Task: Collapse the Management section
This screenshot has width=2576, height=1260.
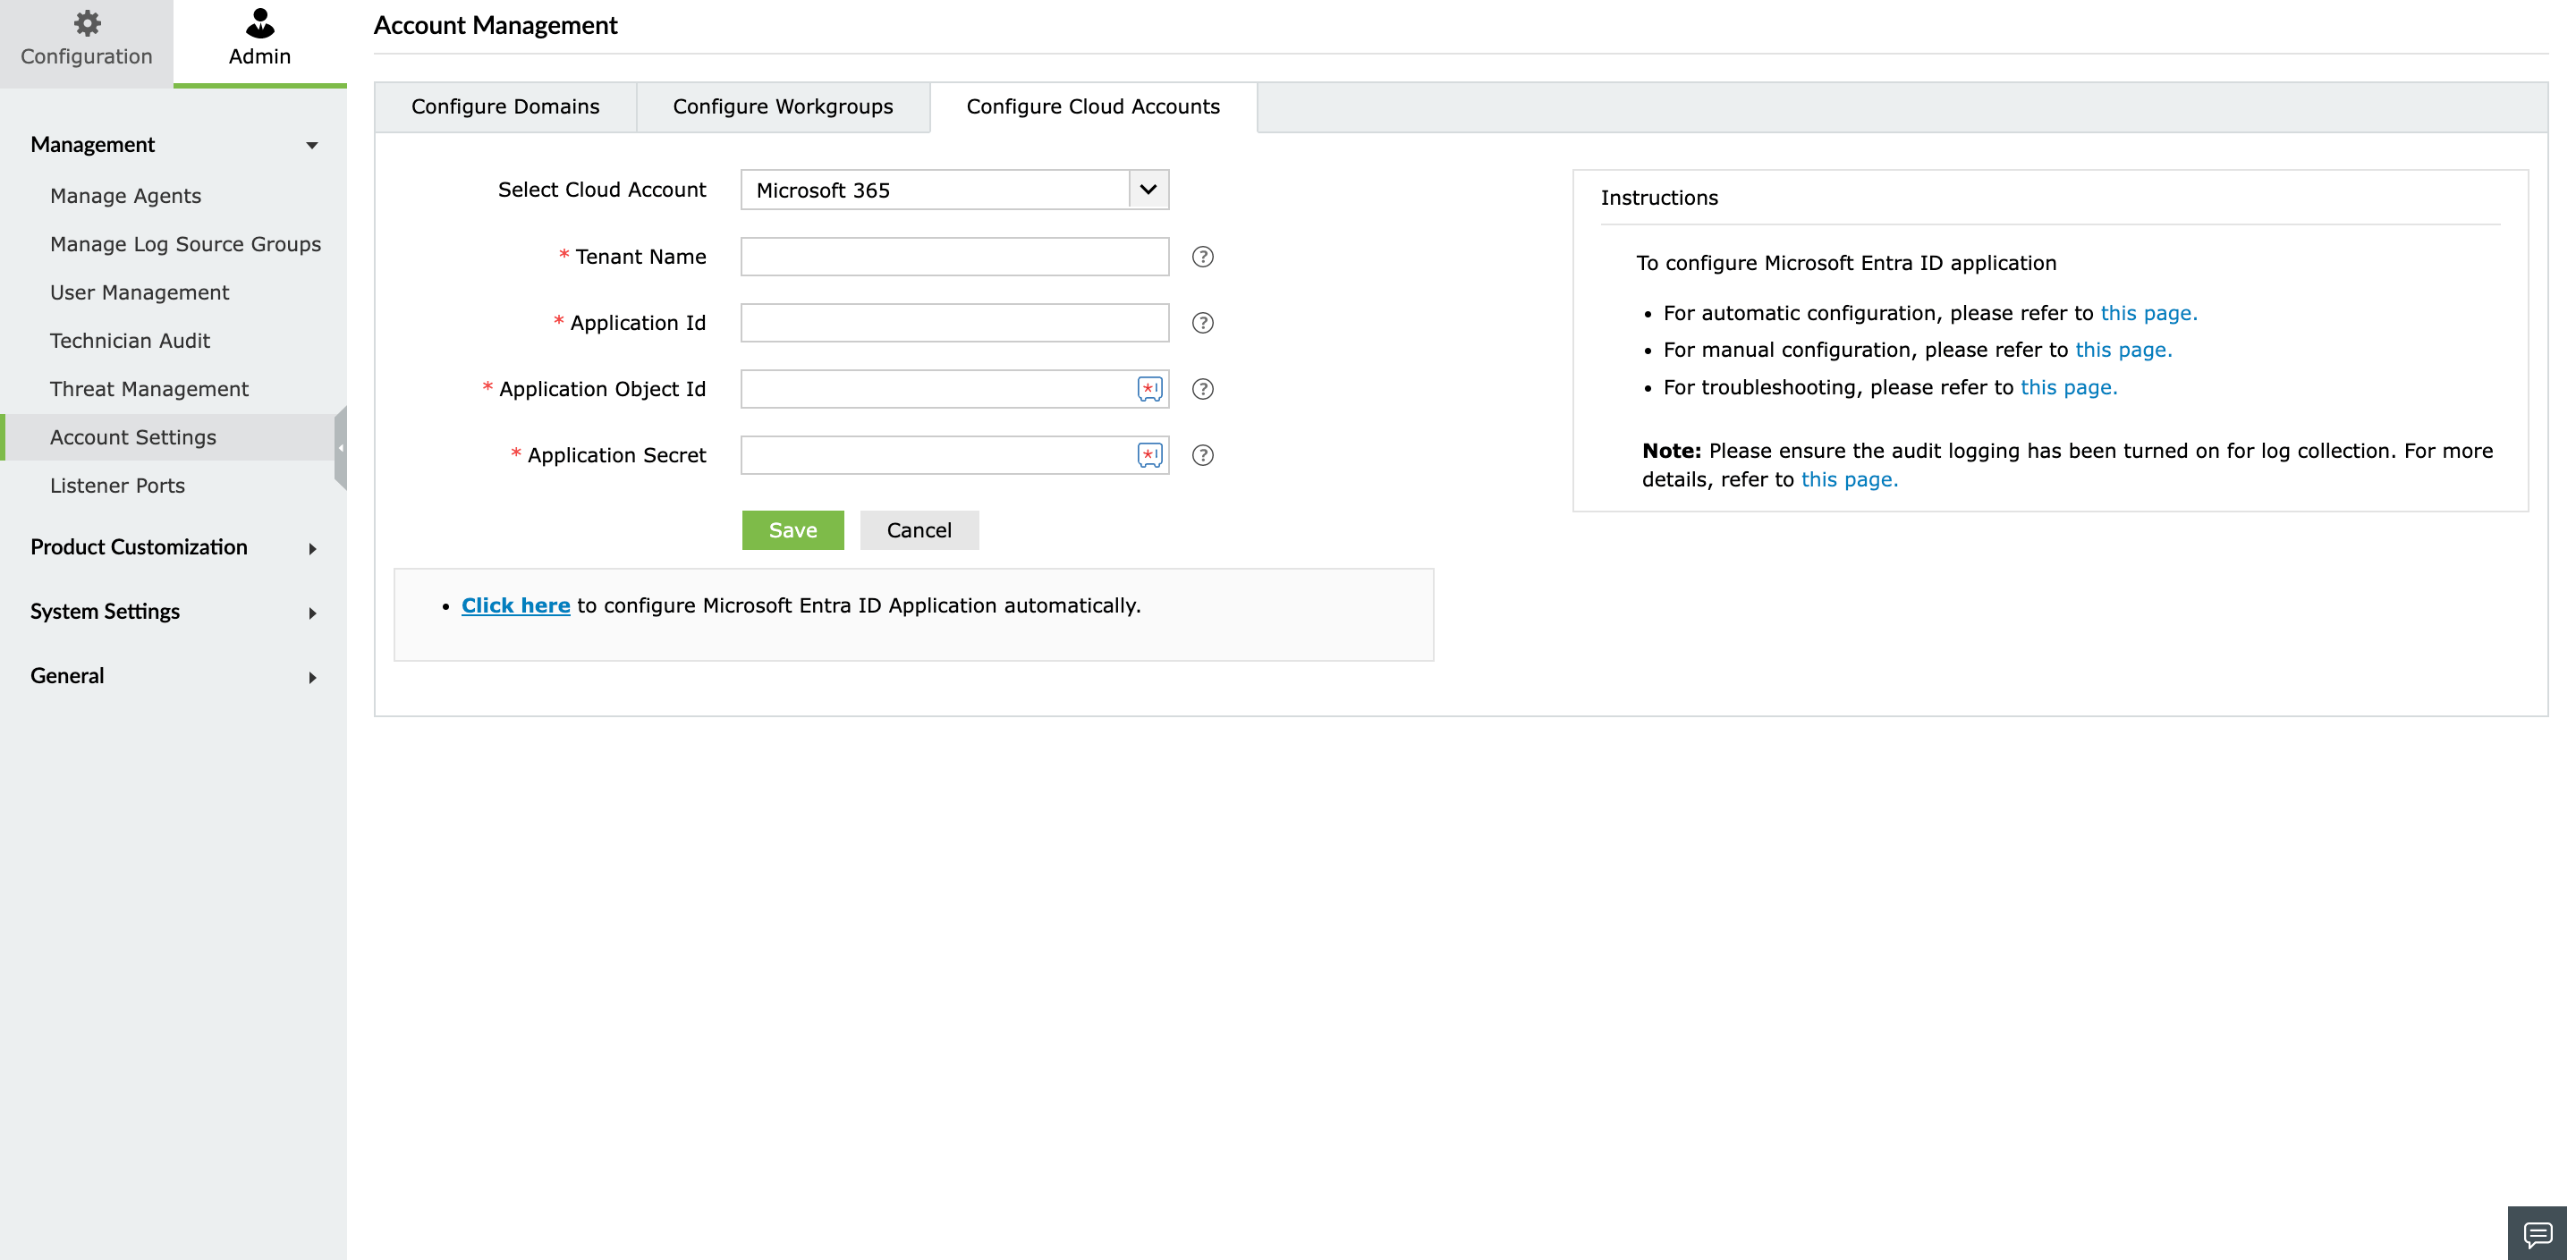Action: (312, 146)
